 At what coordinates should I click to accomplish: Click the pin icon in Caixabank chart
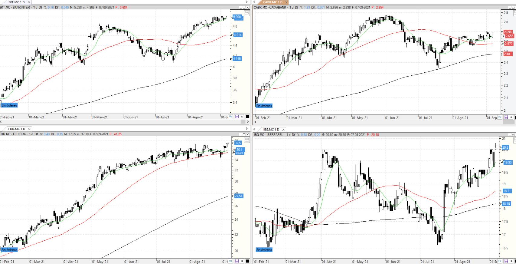pyautogui.click(x=511, y=117)
